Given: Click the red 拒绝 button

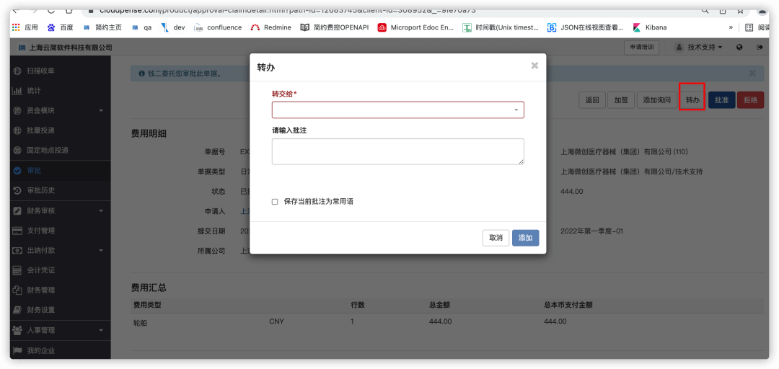Looking at the screenshot, I should click(751, 100).
